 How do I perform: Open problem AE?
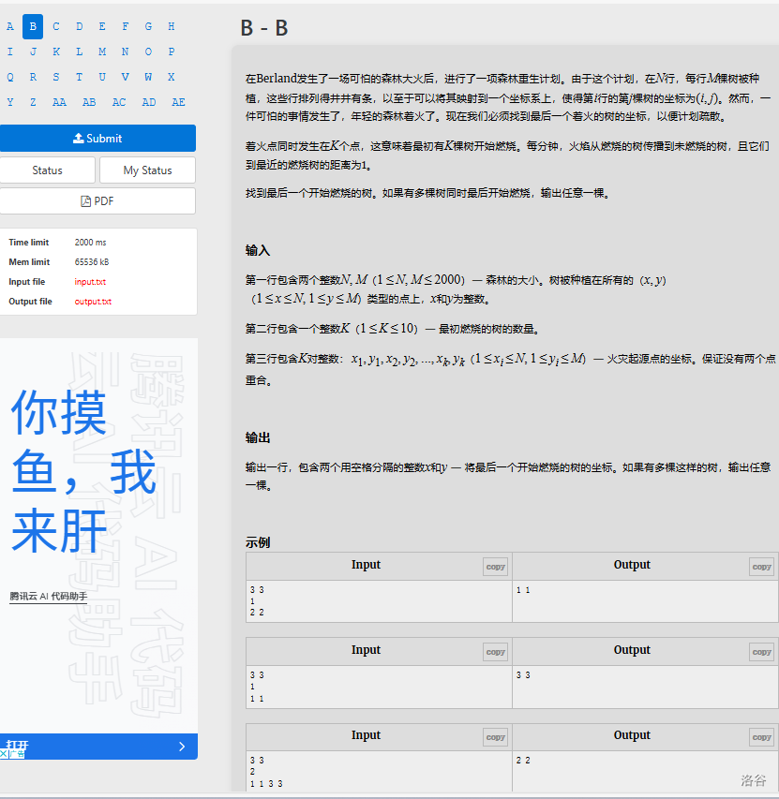pos(178,102)
